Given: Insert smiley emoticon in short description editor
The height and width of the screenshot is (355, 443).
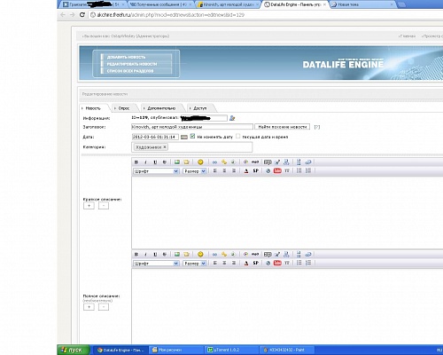Looking at the screenshot, I should 200,162.
